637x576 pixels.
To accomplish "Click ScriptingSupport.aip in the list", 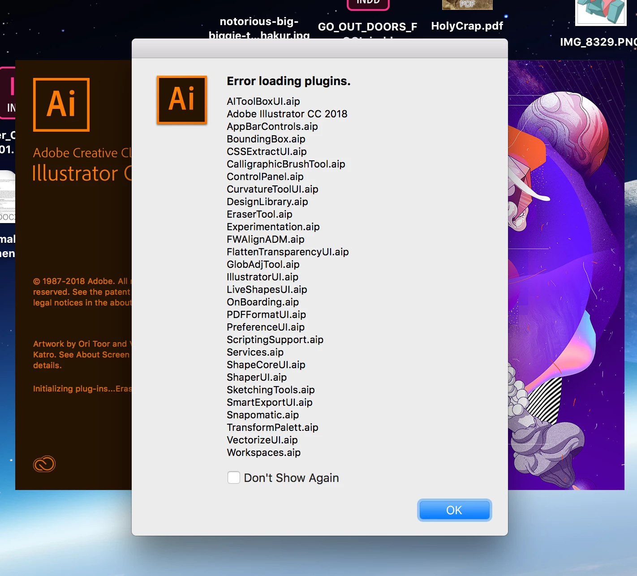I will tap(275, 340).
